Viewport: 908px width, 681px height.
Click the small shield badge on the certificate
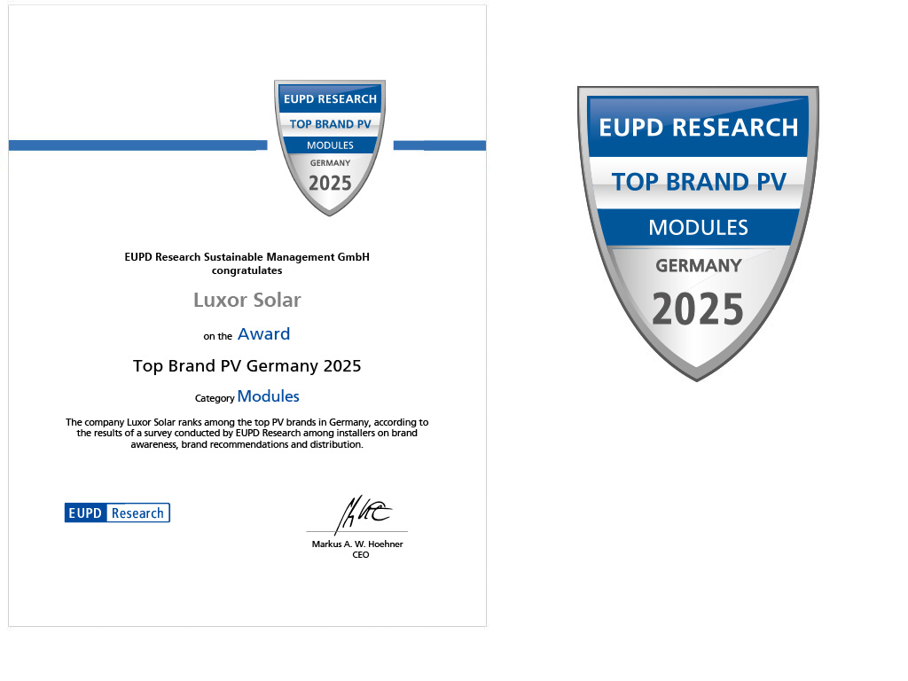pyautogui.click(x=330, y=148)
